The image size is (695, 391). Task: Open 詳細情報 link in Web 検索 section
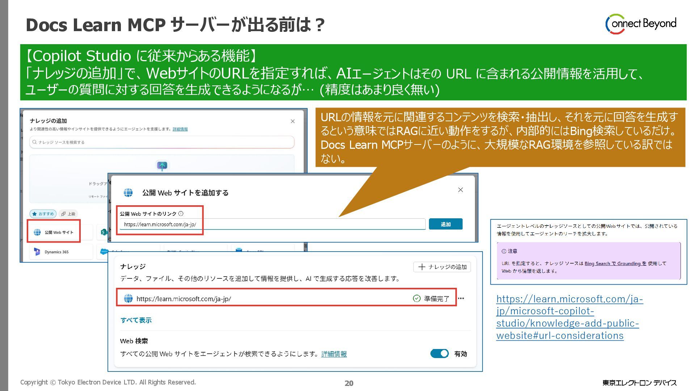334,354
